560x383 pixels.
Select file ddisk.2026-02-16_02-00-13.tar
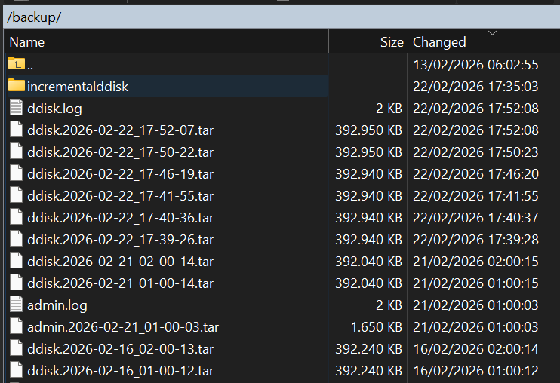coord(120,349)
